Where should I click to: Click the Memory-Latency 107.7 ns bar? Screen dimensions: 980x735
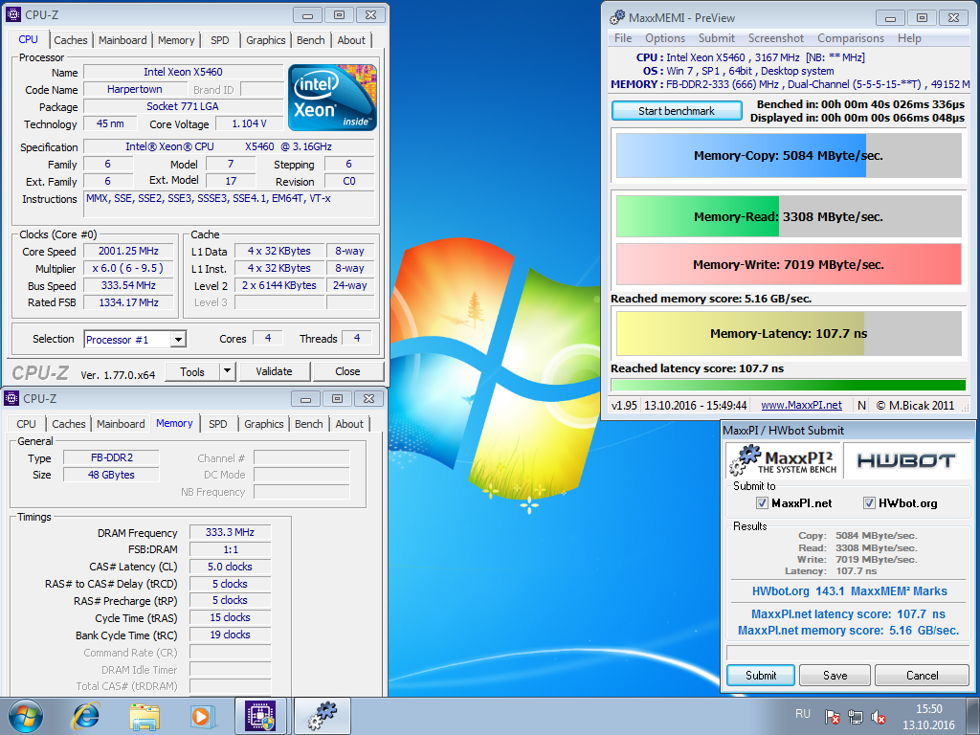coord(789,334)
